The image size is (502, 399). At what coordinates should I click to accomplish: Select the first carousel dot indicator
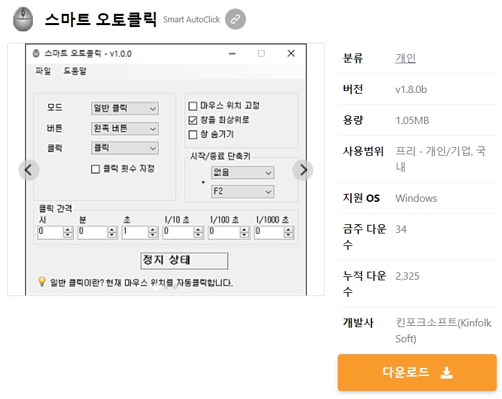coord(156,288)
